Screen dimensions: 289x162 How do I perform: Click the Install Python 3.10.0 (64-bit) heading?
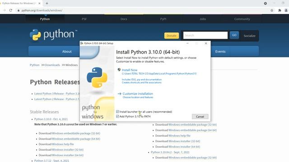148,52
